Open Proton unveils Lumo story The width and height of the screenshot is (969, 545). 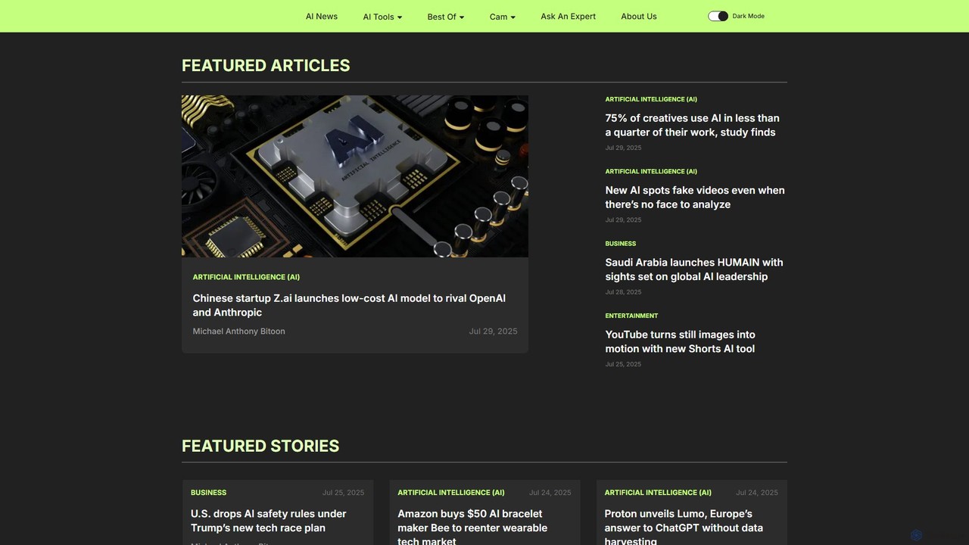click(684, 527)
